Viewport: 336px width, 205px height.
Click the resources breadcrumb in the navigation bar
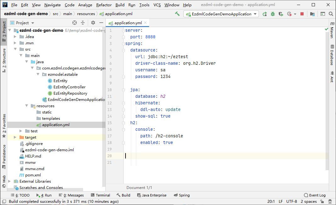(86, 14)
